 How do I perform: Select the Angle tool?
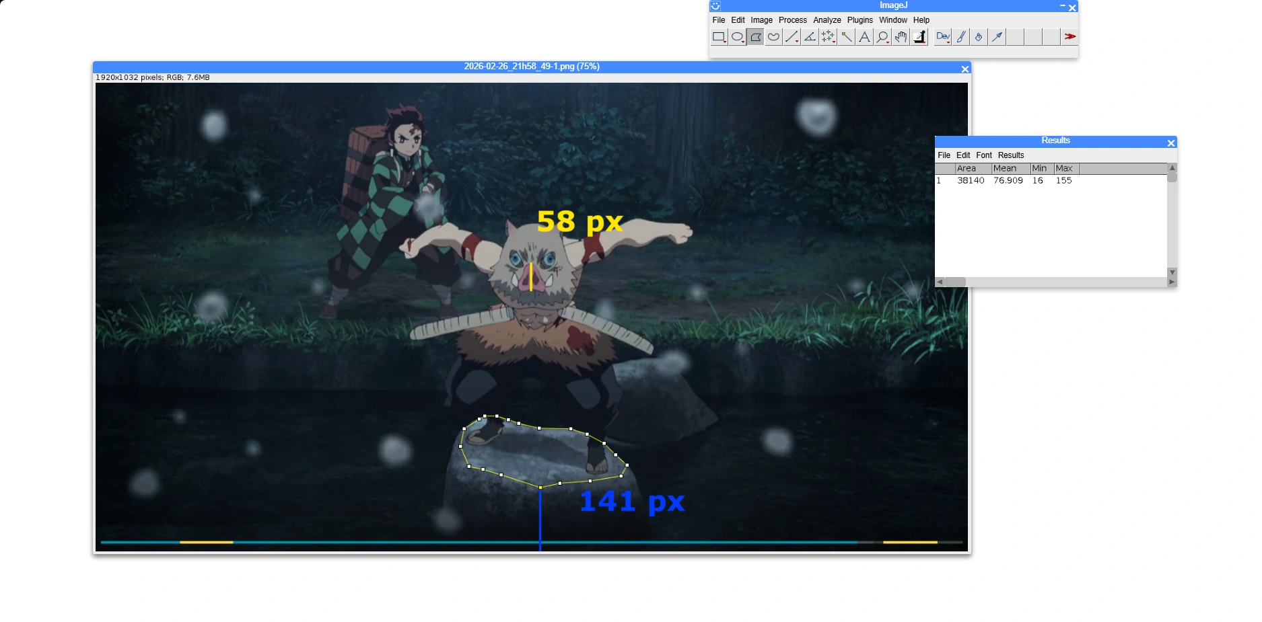[x=810, y=37]
